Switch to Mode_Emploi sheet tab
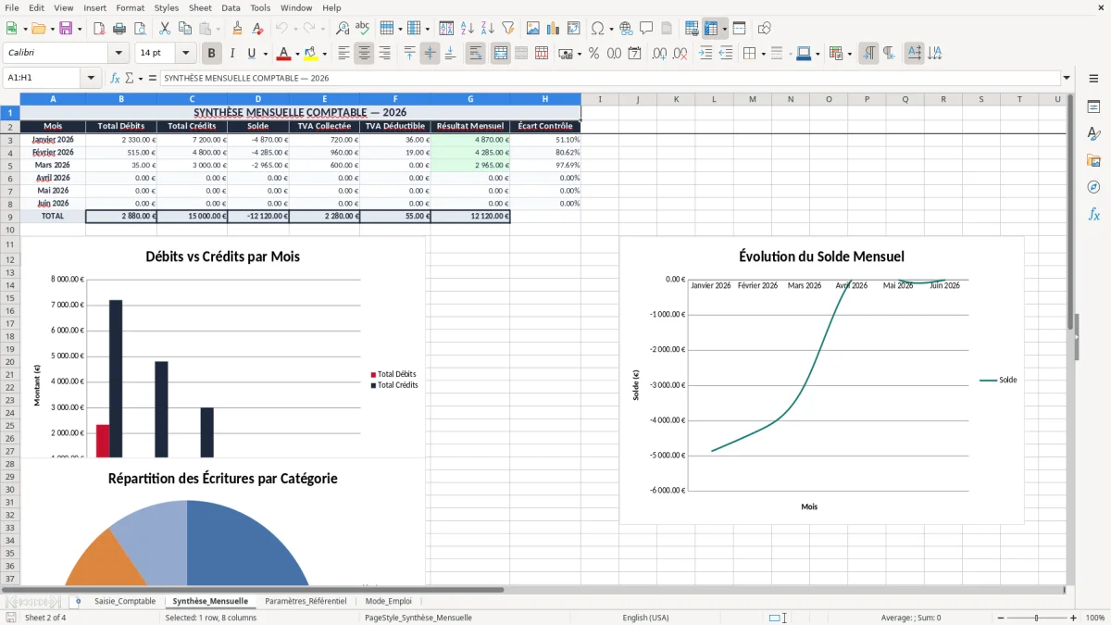 [388, 601]
